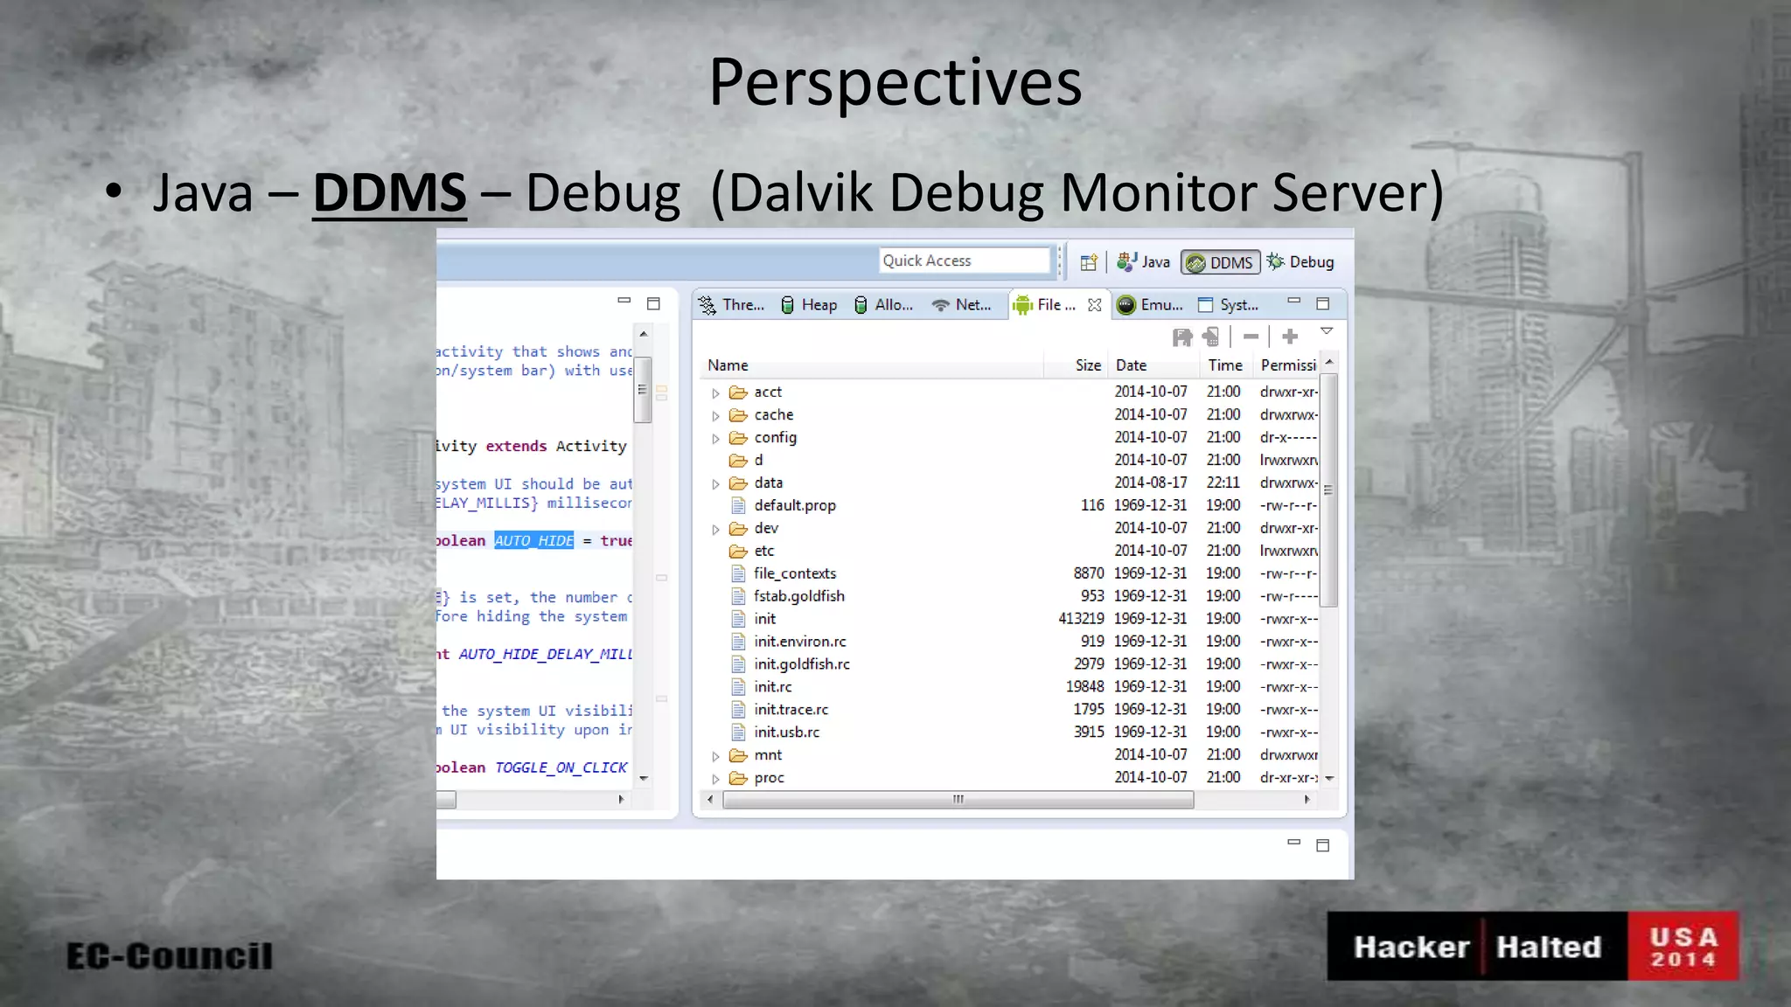Select the init.trace.rc file icon

(739, 710)
